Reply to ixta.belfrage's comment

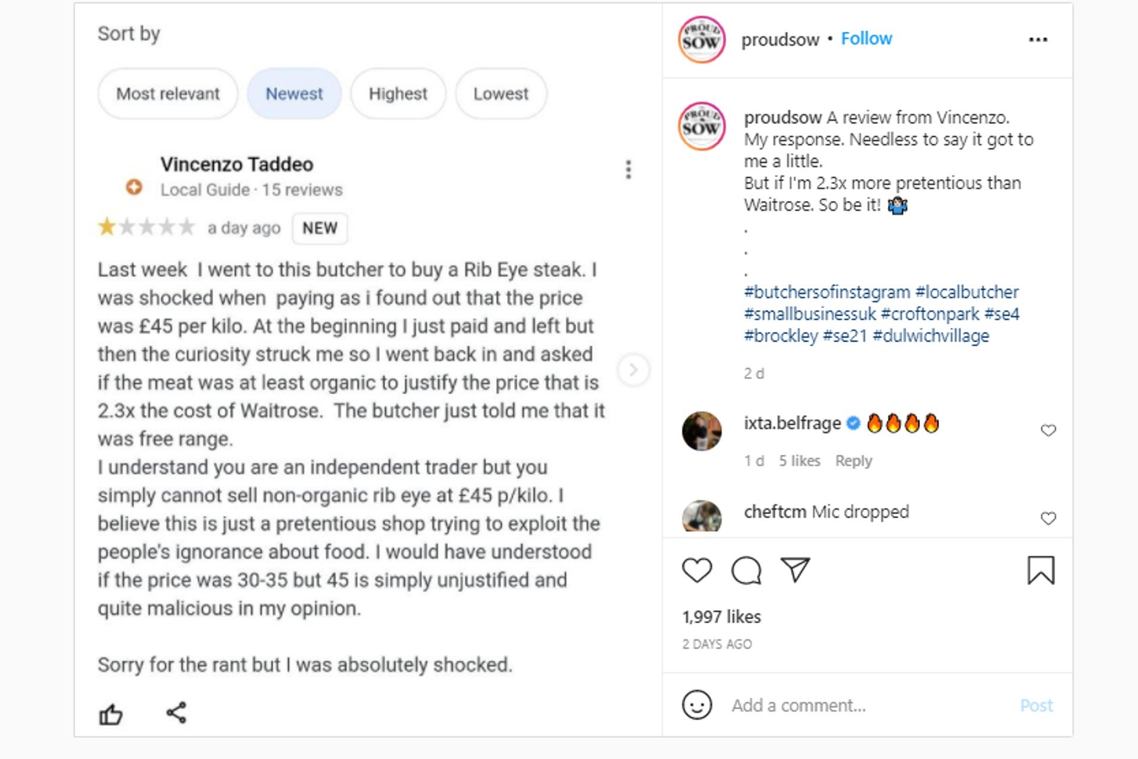tap(853, 461)
